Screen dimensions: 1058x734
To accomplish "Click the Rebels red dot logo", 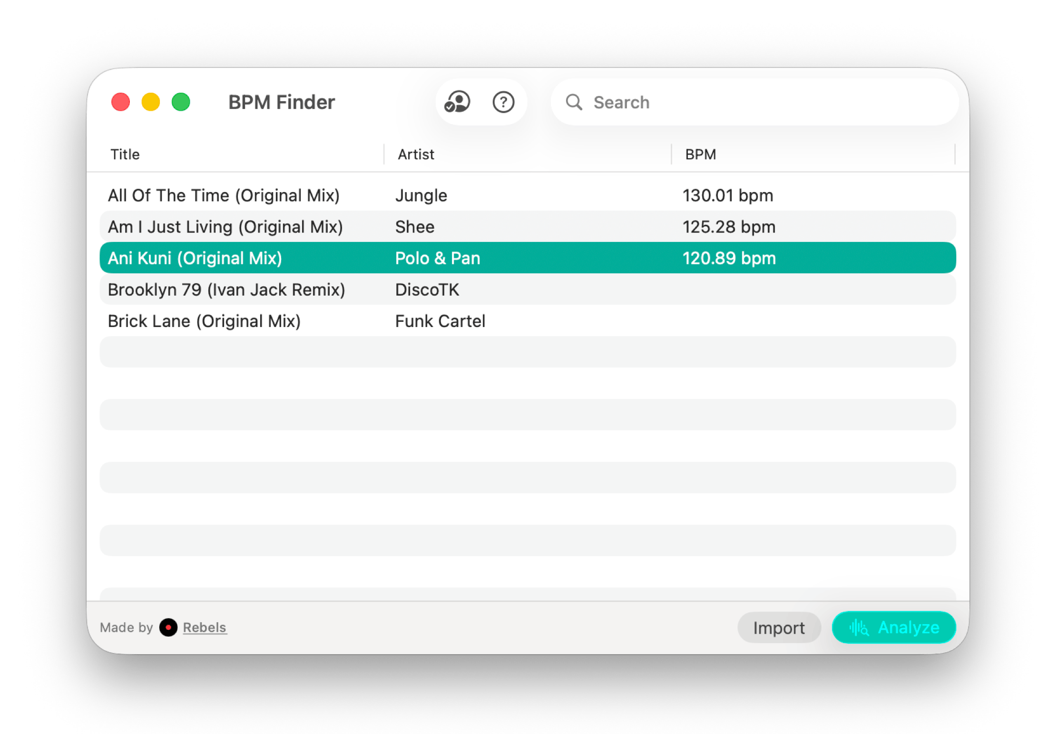I will pyautogui.click(x=168, y=628).
